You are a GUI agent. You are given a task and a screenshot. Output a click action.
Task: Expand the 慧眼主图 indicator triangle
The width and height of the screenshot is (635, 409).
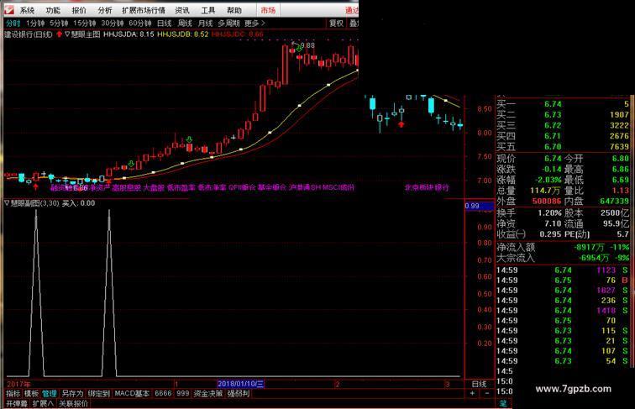67,34
